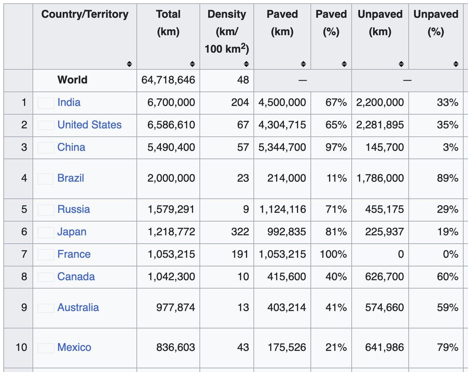Select Brazil's unpaved value 1,786,000
The image size is (468, 372).
coord(380,178)
